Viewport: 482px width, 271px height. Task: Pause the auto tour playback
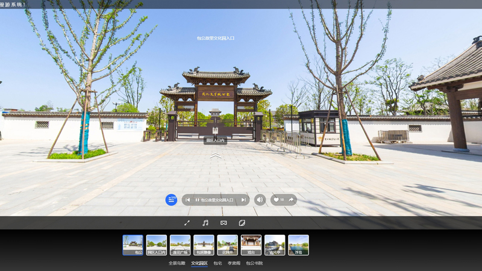point(197,200)
